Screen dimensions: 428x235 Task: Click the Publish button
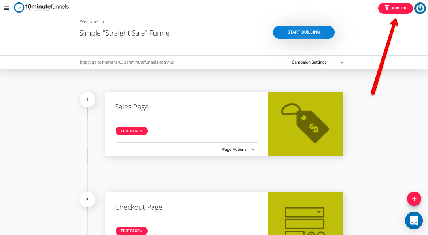click(395, 8)
